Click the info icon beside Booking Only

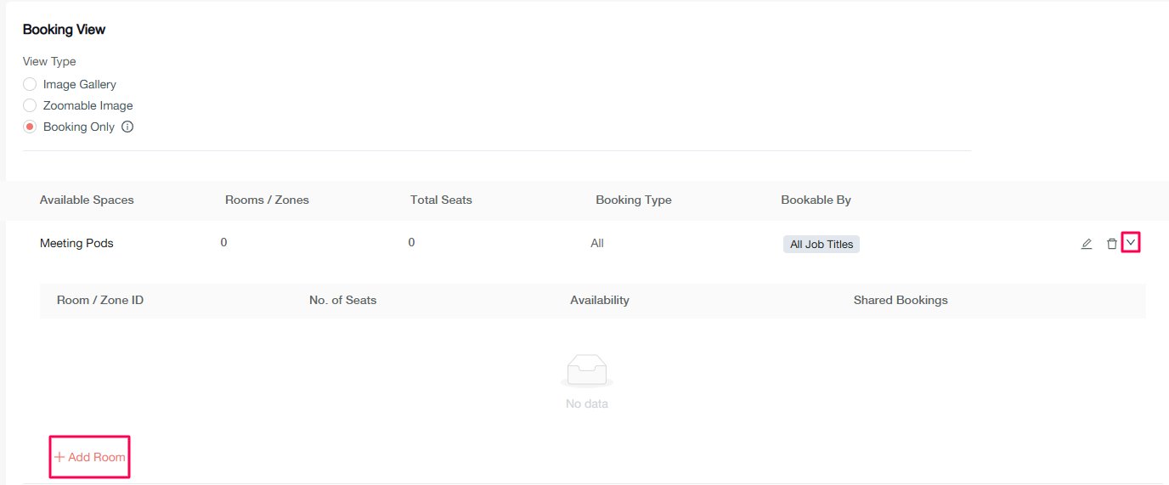pos(127,127)
